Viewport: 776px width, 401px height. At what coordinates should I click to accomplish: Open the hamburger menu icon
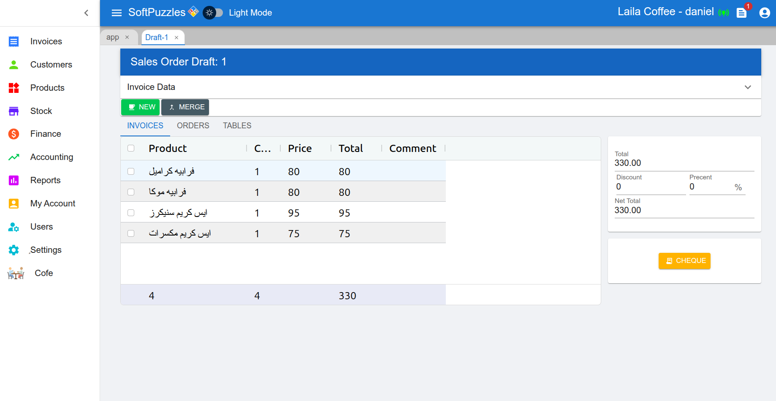click(x=117, y=13)
